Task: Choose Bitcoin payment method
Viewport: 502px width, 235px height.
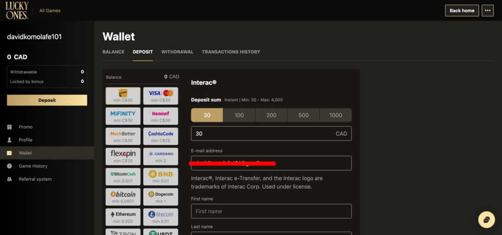Action: click(123, 197)
